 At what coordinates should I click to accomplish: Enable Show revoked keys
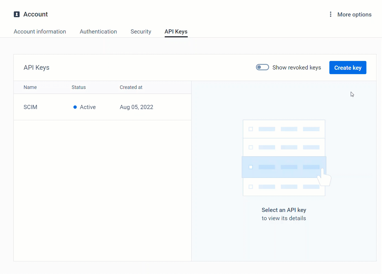pyautogui.click(x=262, y=67)
